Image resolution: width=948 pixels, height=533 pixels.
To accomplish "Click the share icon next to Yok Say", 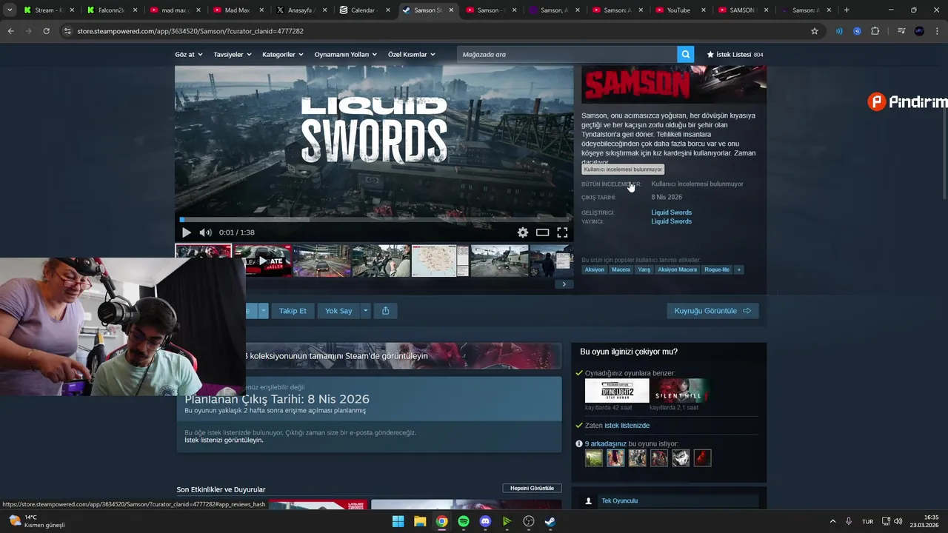I will click(x=385, y=311).
